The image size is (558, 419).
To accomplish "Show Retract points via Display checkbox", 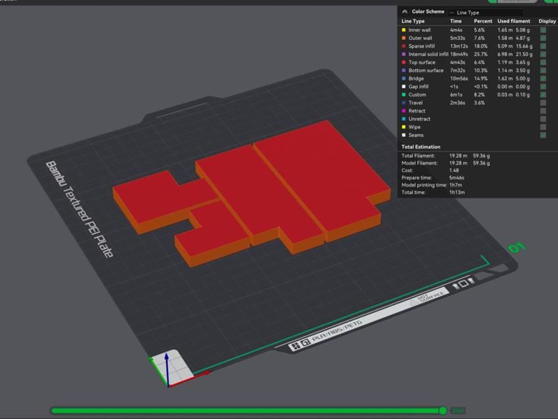I will tap(543, 111).
